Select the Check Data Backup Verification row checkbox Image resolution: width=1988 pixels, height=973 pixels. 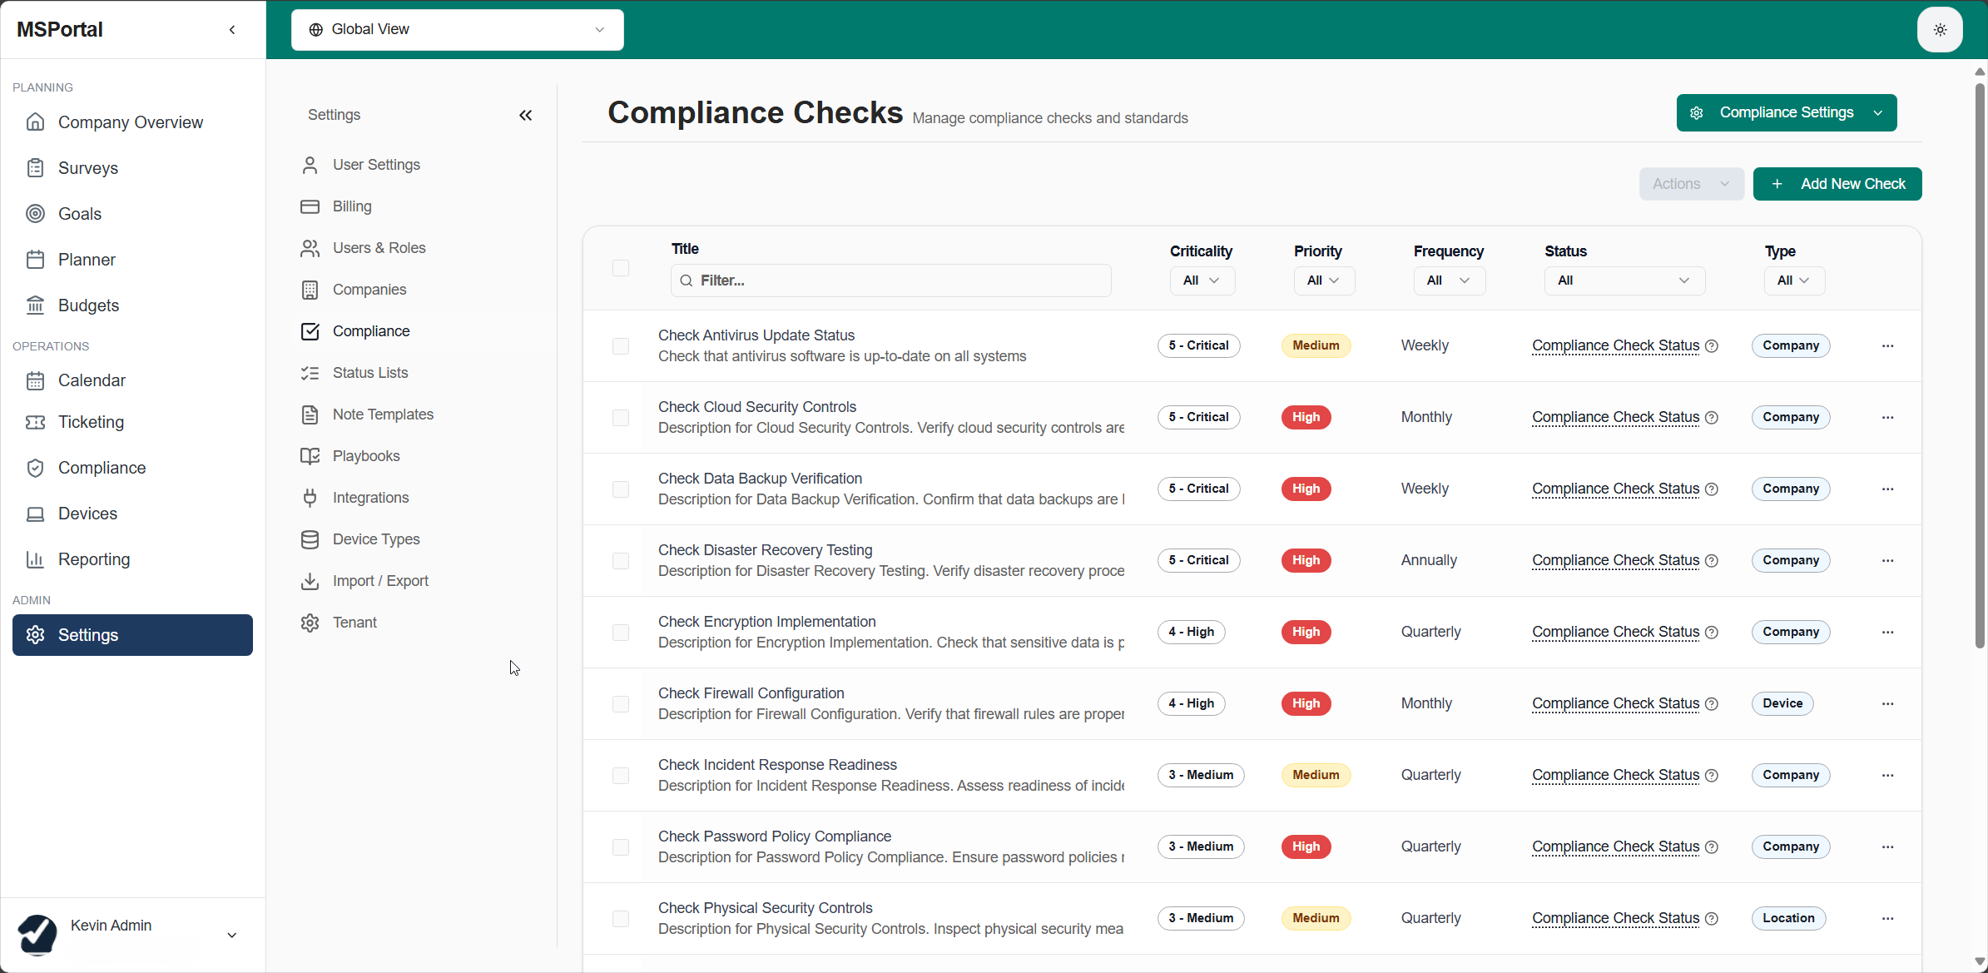pos(621,489)
